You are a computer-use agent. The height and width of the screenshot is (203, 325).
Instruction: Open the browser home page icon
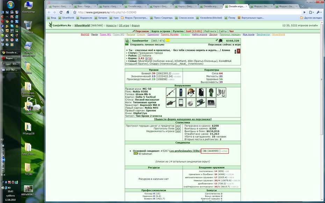(67, 12)
